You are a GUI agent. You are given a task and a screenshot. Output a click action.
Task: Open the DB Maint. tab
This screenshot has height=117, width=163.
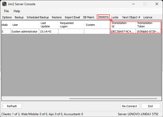click(89, 17)
